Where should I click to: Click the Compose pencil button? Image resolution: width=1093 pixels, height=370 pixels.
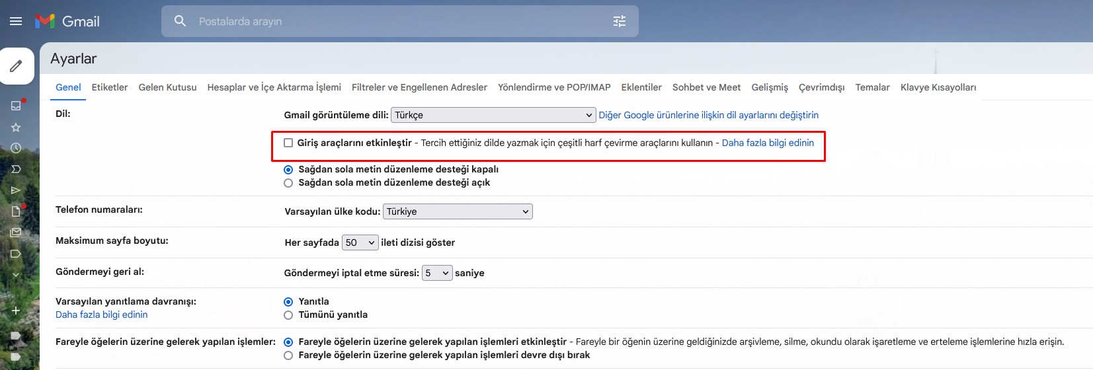point(17,66)
